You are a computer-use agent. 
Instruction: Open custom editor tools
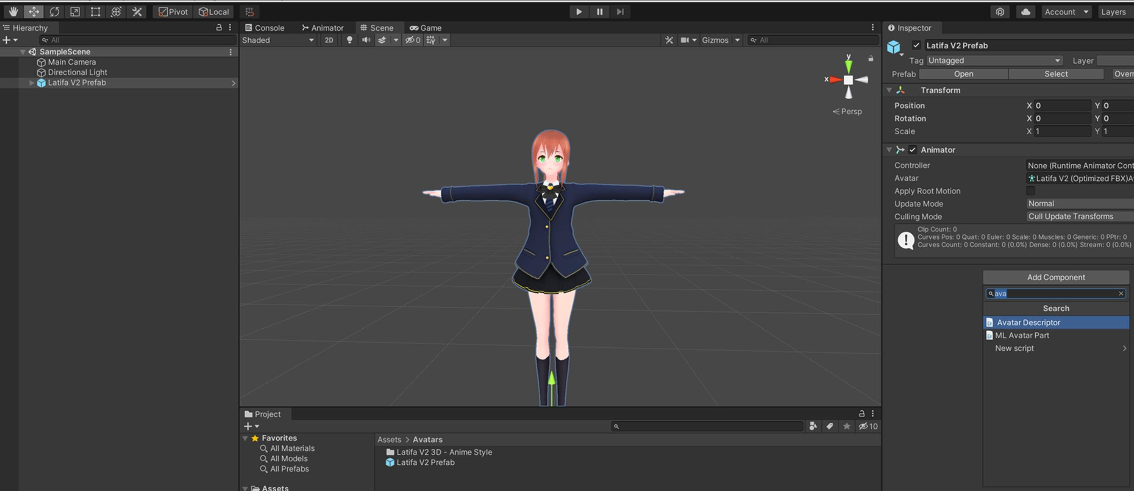click(x=137, y=11)
